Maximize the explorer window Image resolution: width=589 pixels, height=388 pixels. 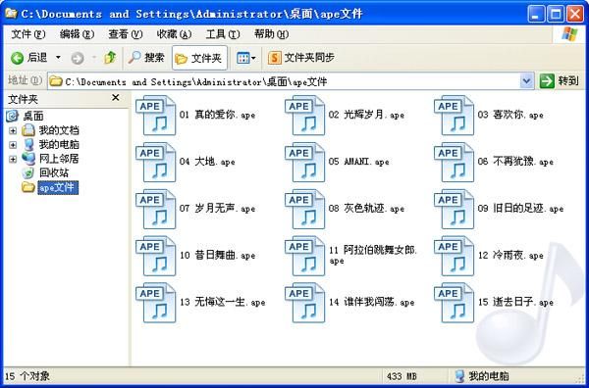(556, 15)
